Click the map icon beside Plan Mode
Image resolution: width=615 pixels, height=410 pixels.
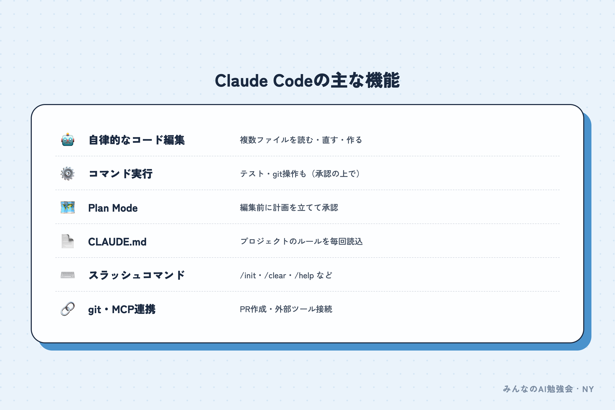point(68,207)
